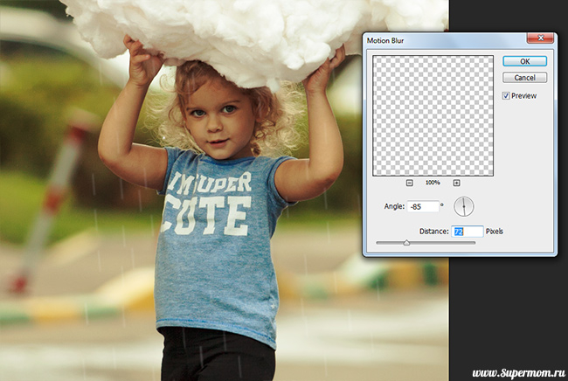Click the SUPER CUTE text on shirt
The height and width of the screenshot is (381, 568).
click(207, 196)
